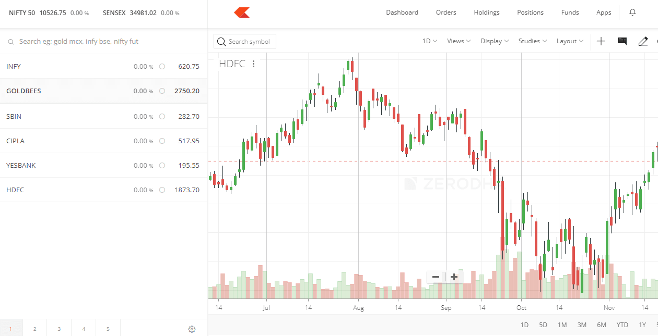Zoom in using the plus control on chart

(x=453, y=277)
